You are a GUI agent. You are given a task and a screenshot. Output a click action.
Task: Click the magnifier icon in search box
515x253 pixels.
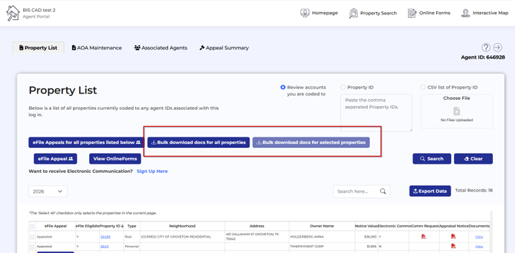(383, 191)
